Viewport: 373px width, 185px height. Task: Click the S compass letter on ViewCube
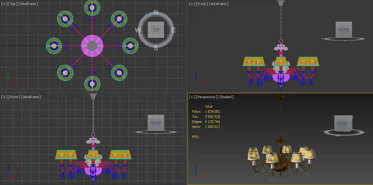pyautogui.click(x=156, y=48)
